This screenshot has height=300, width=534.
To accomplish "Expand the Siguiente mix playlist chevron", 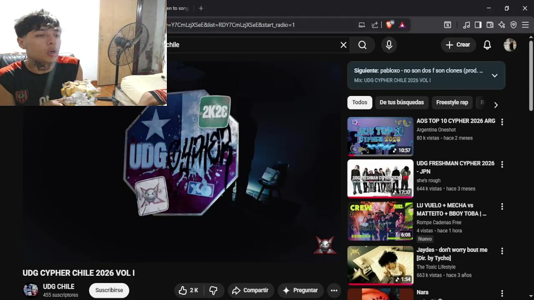I will click(x=494, y=75).
